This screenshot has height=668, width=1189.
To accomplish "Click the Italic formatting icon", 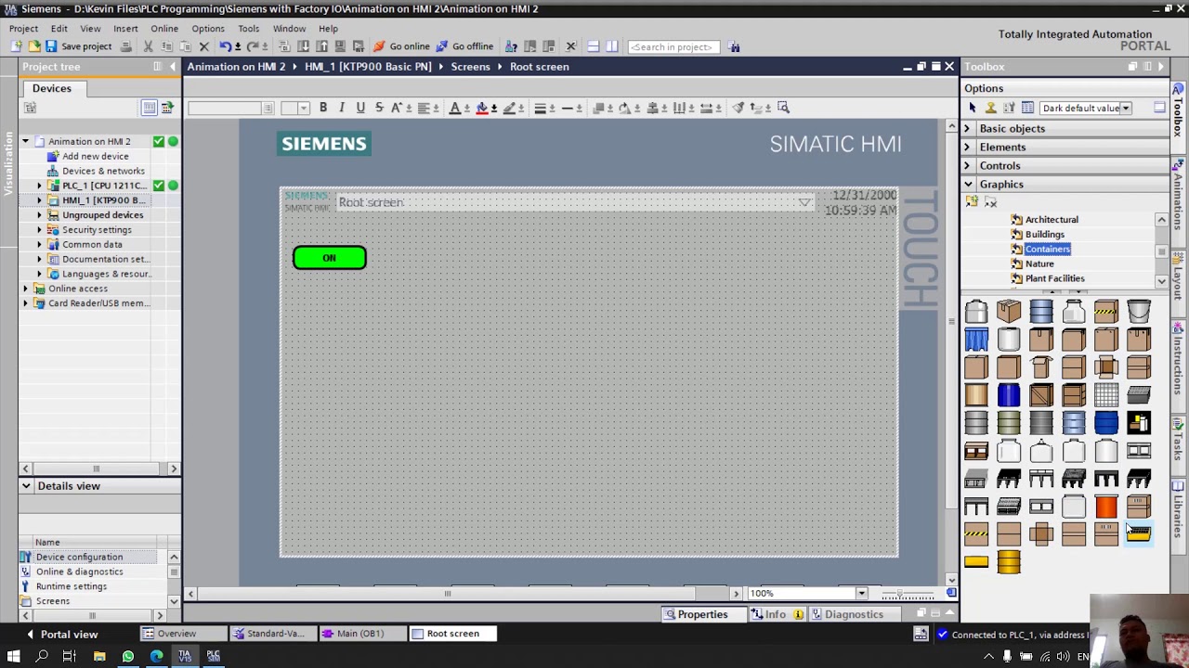I will click(342, 108).
